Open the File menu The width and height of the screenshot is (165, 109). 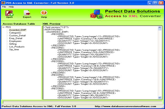(x=4, y=7)
